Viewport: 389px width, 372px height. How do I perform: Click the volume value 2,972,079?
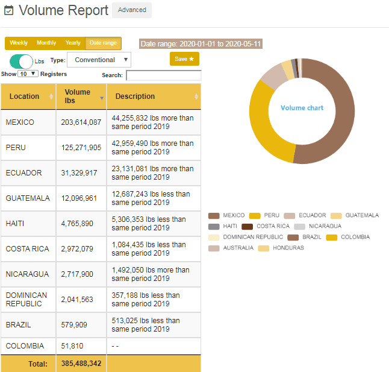[77, 249]
